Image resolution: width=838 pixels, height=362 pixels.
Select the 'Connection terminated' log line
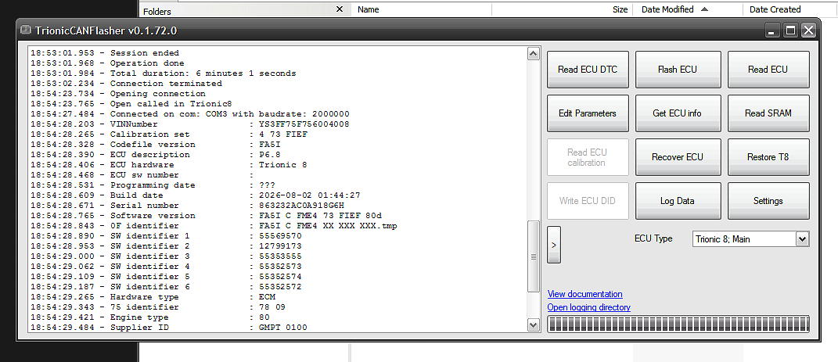pyautogui.click(x=126, y=84)
